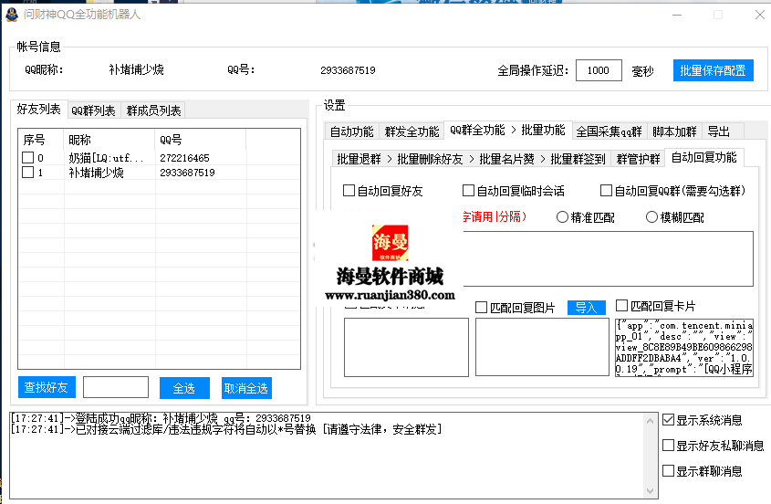Enable 自动回复QQ群 checkbox
771x504 pixels.
606,191
